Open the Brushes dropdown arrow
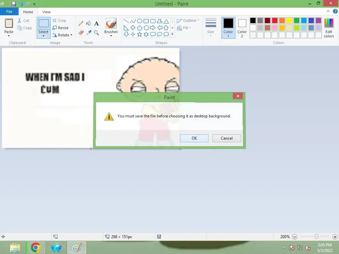 pos(111,36)
